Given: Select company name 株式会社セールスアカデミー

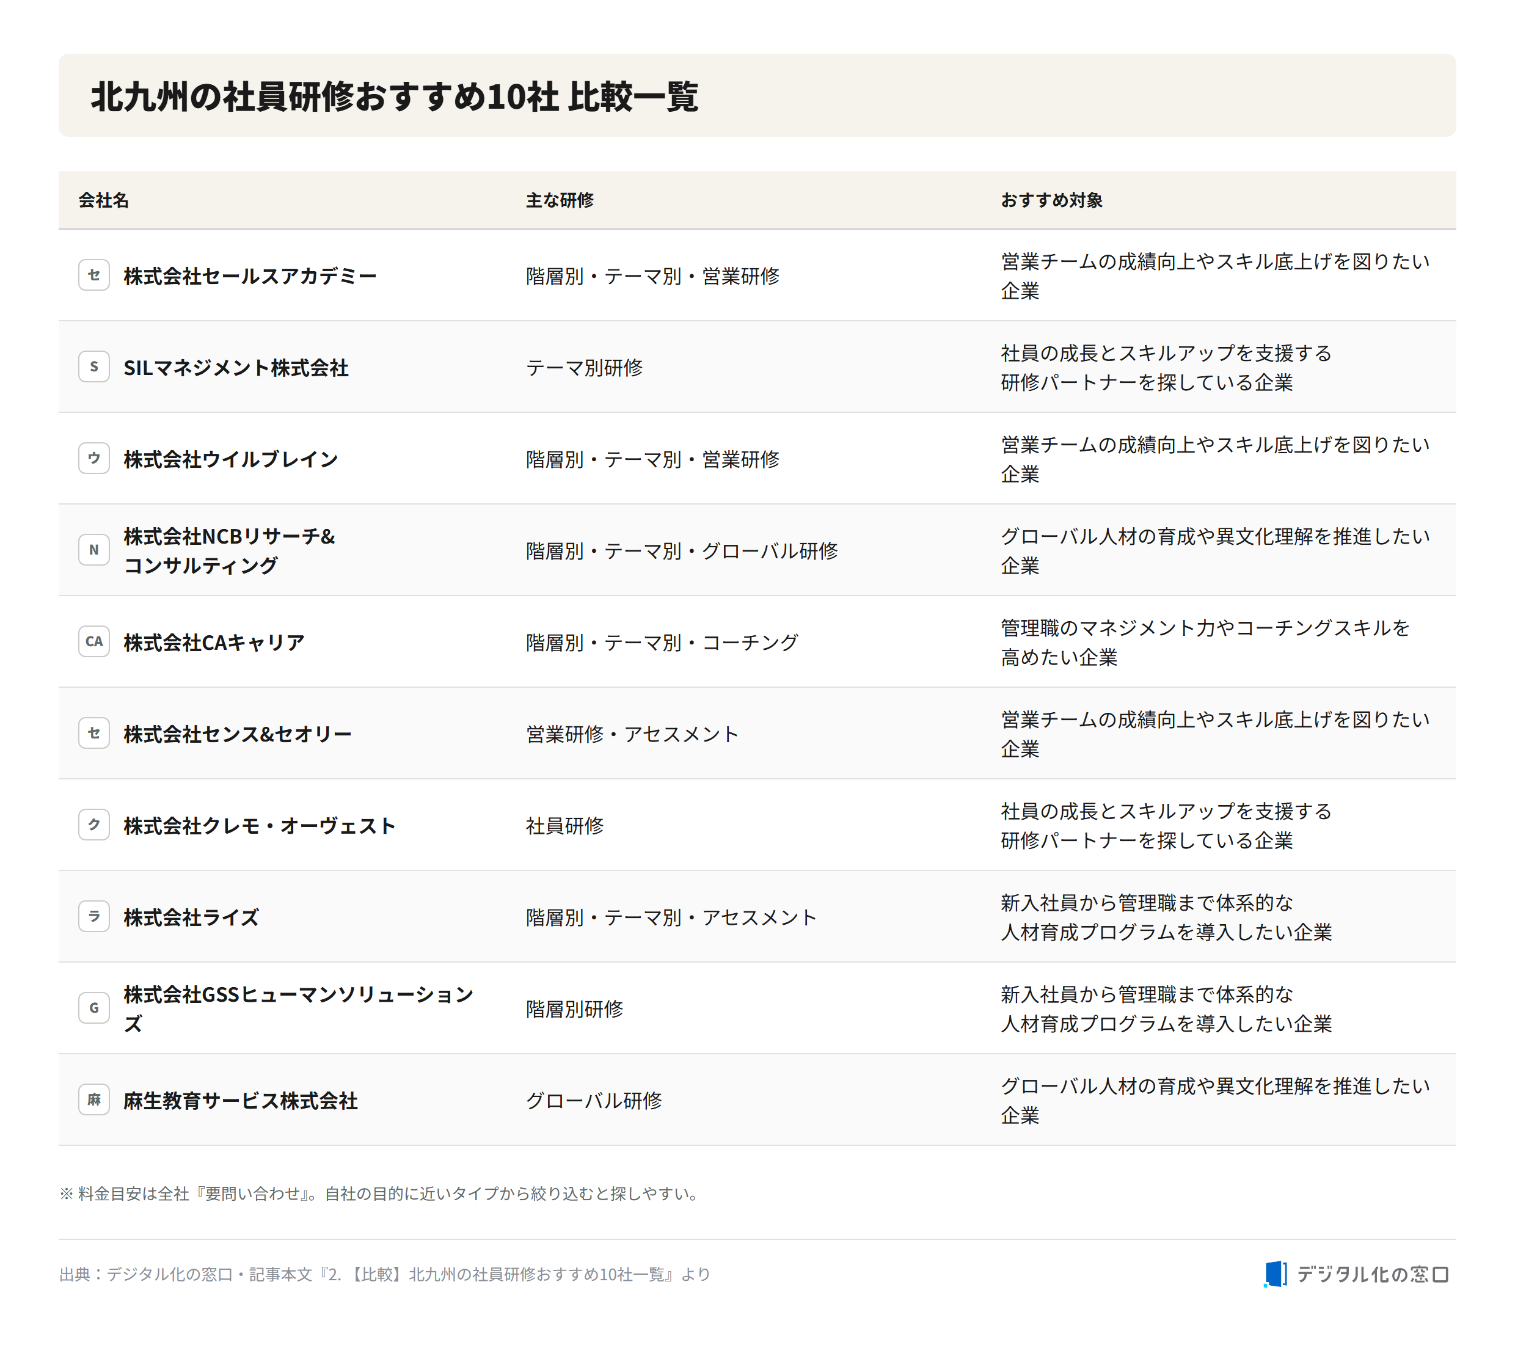Looking at the screenshot, I should tap(250, 275).
